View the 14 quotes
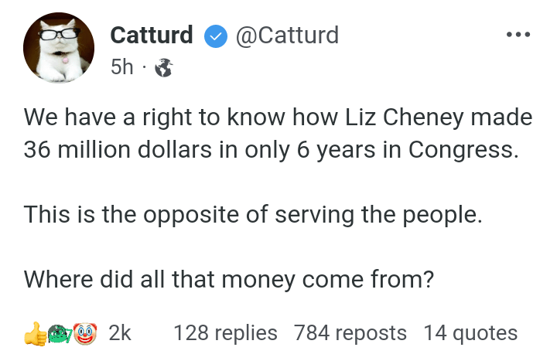 click(470, 333)
